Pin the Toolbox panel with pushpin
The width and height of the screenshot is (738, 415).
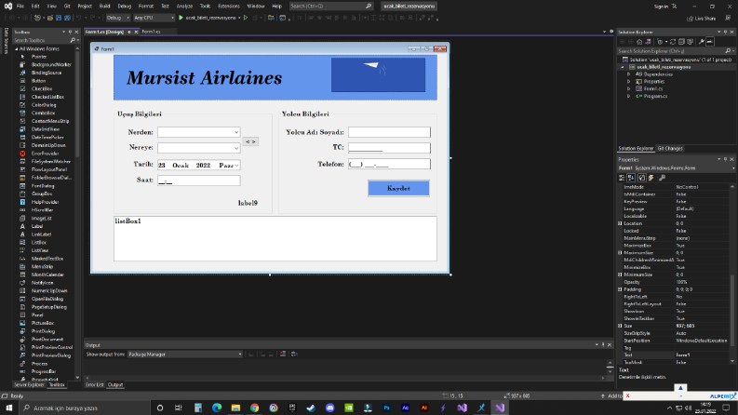point(70,32)
